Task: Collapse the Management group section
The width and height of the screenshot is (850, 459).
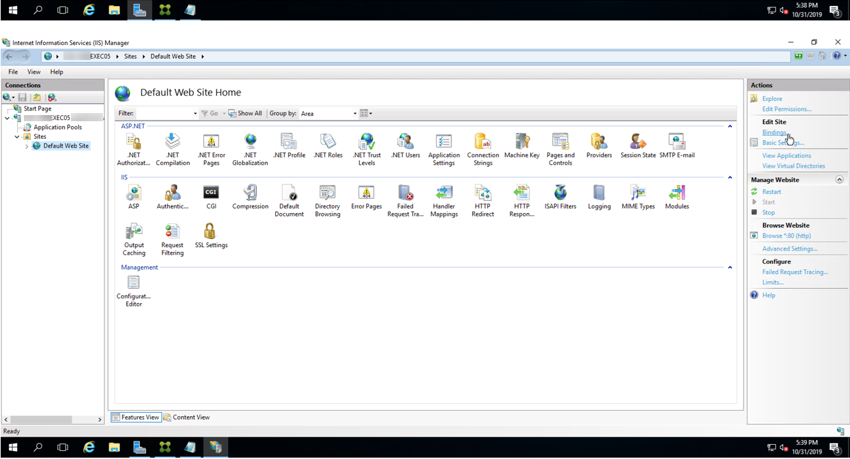Action: (x=730, y=268)
